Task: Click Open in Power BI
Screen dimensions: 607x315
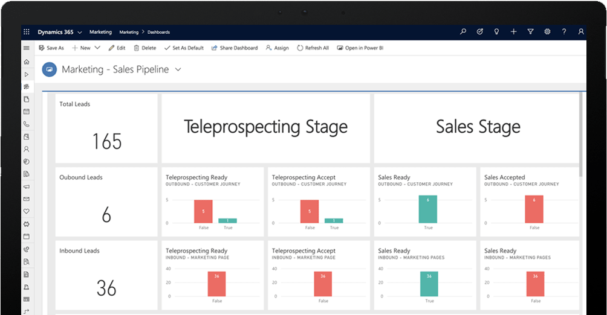Action: (360, 48)
